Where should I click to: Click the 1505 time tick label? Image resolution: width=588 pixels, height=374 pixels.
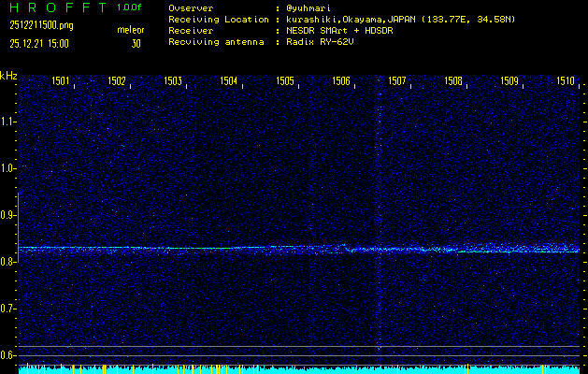pos(285,81)
